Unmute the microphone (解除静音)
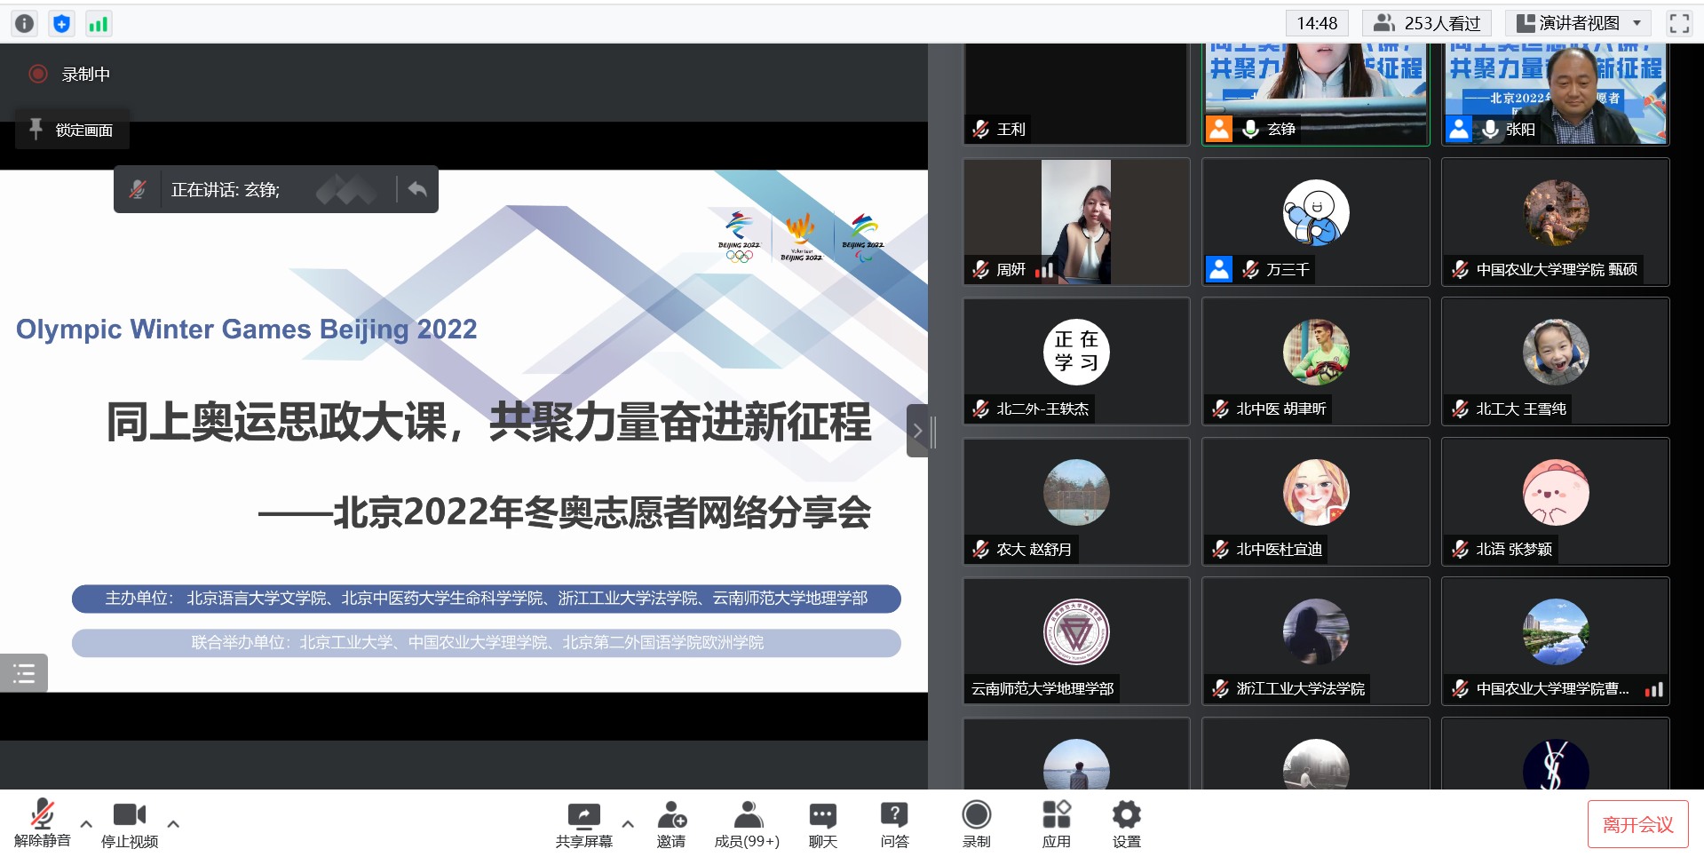This screenshot has width=1704, height=857. tap(42, 823)
